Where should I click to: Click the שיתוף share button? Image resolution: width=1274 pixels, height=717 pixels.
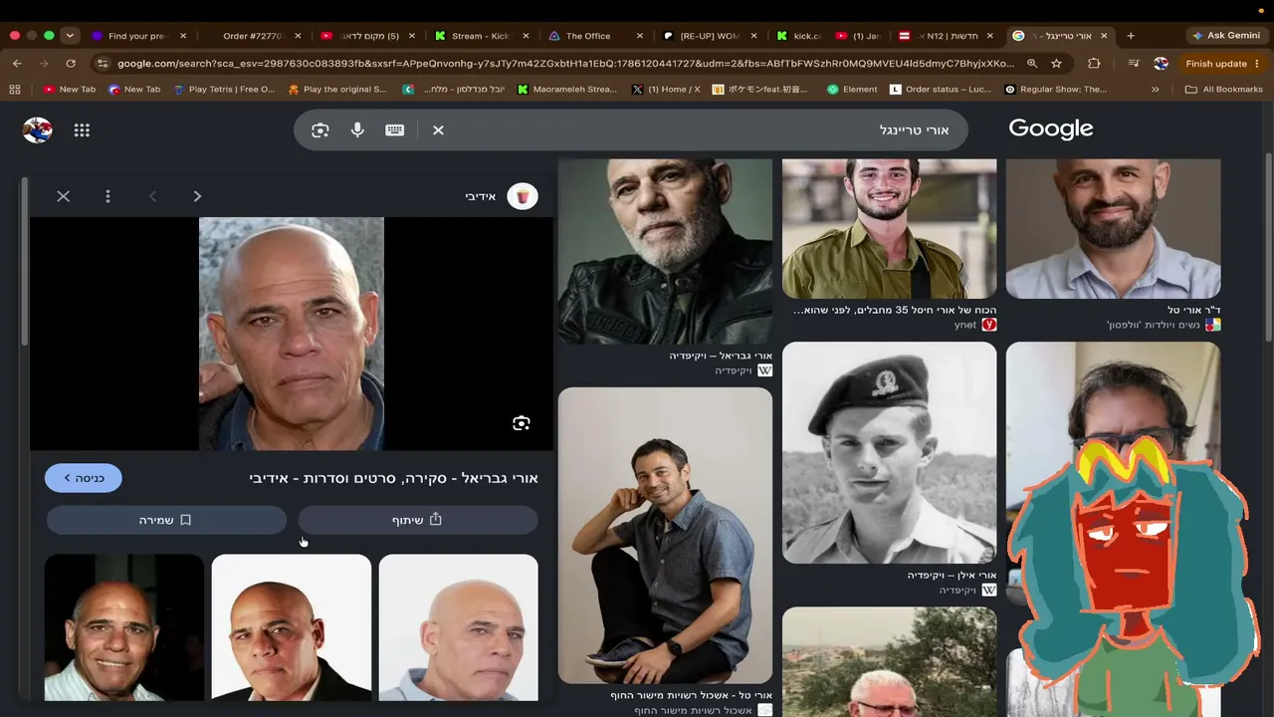[418, 520]
